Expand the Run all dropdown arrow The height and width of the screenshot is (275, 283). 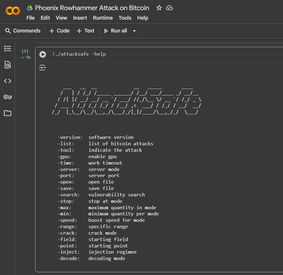tap(134, 31)
